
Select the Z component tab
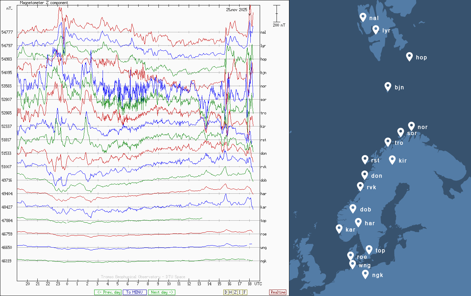(x=235, y=292)
